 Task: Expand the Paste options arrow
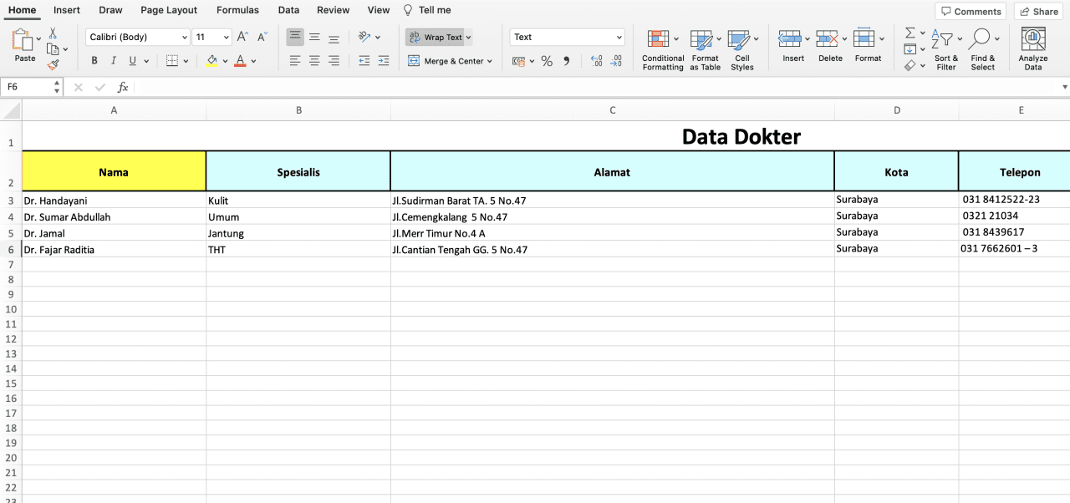coord(38,38)
